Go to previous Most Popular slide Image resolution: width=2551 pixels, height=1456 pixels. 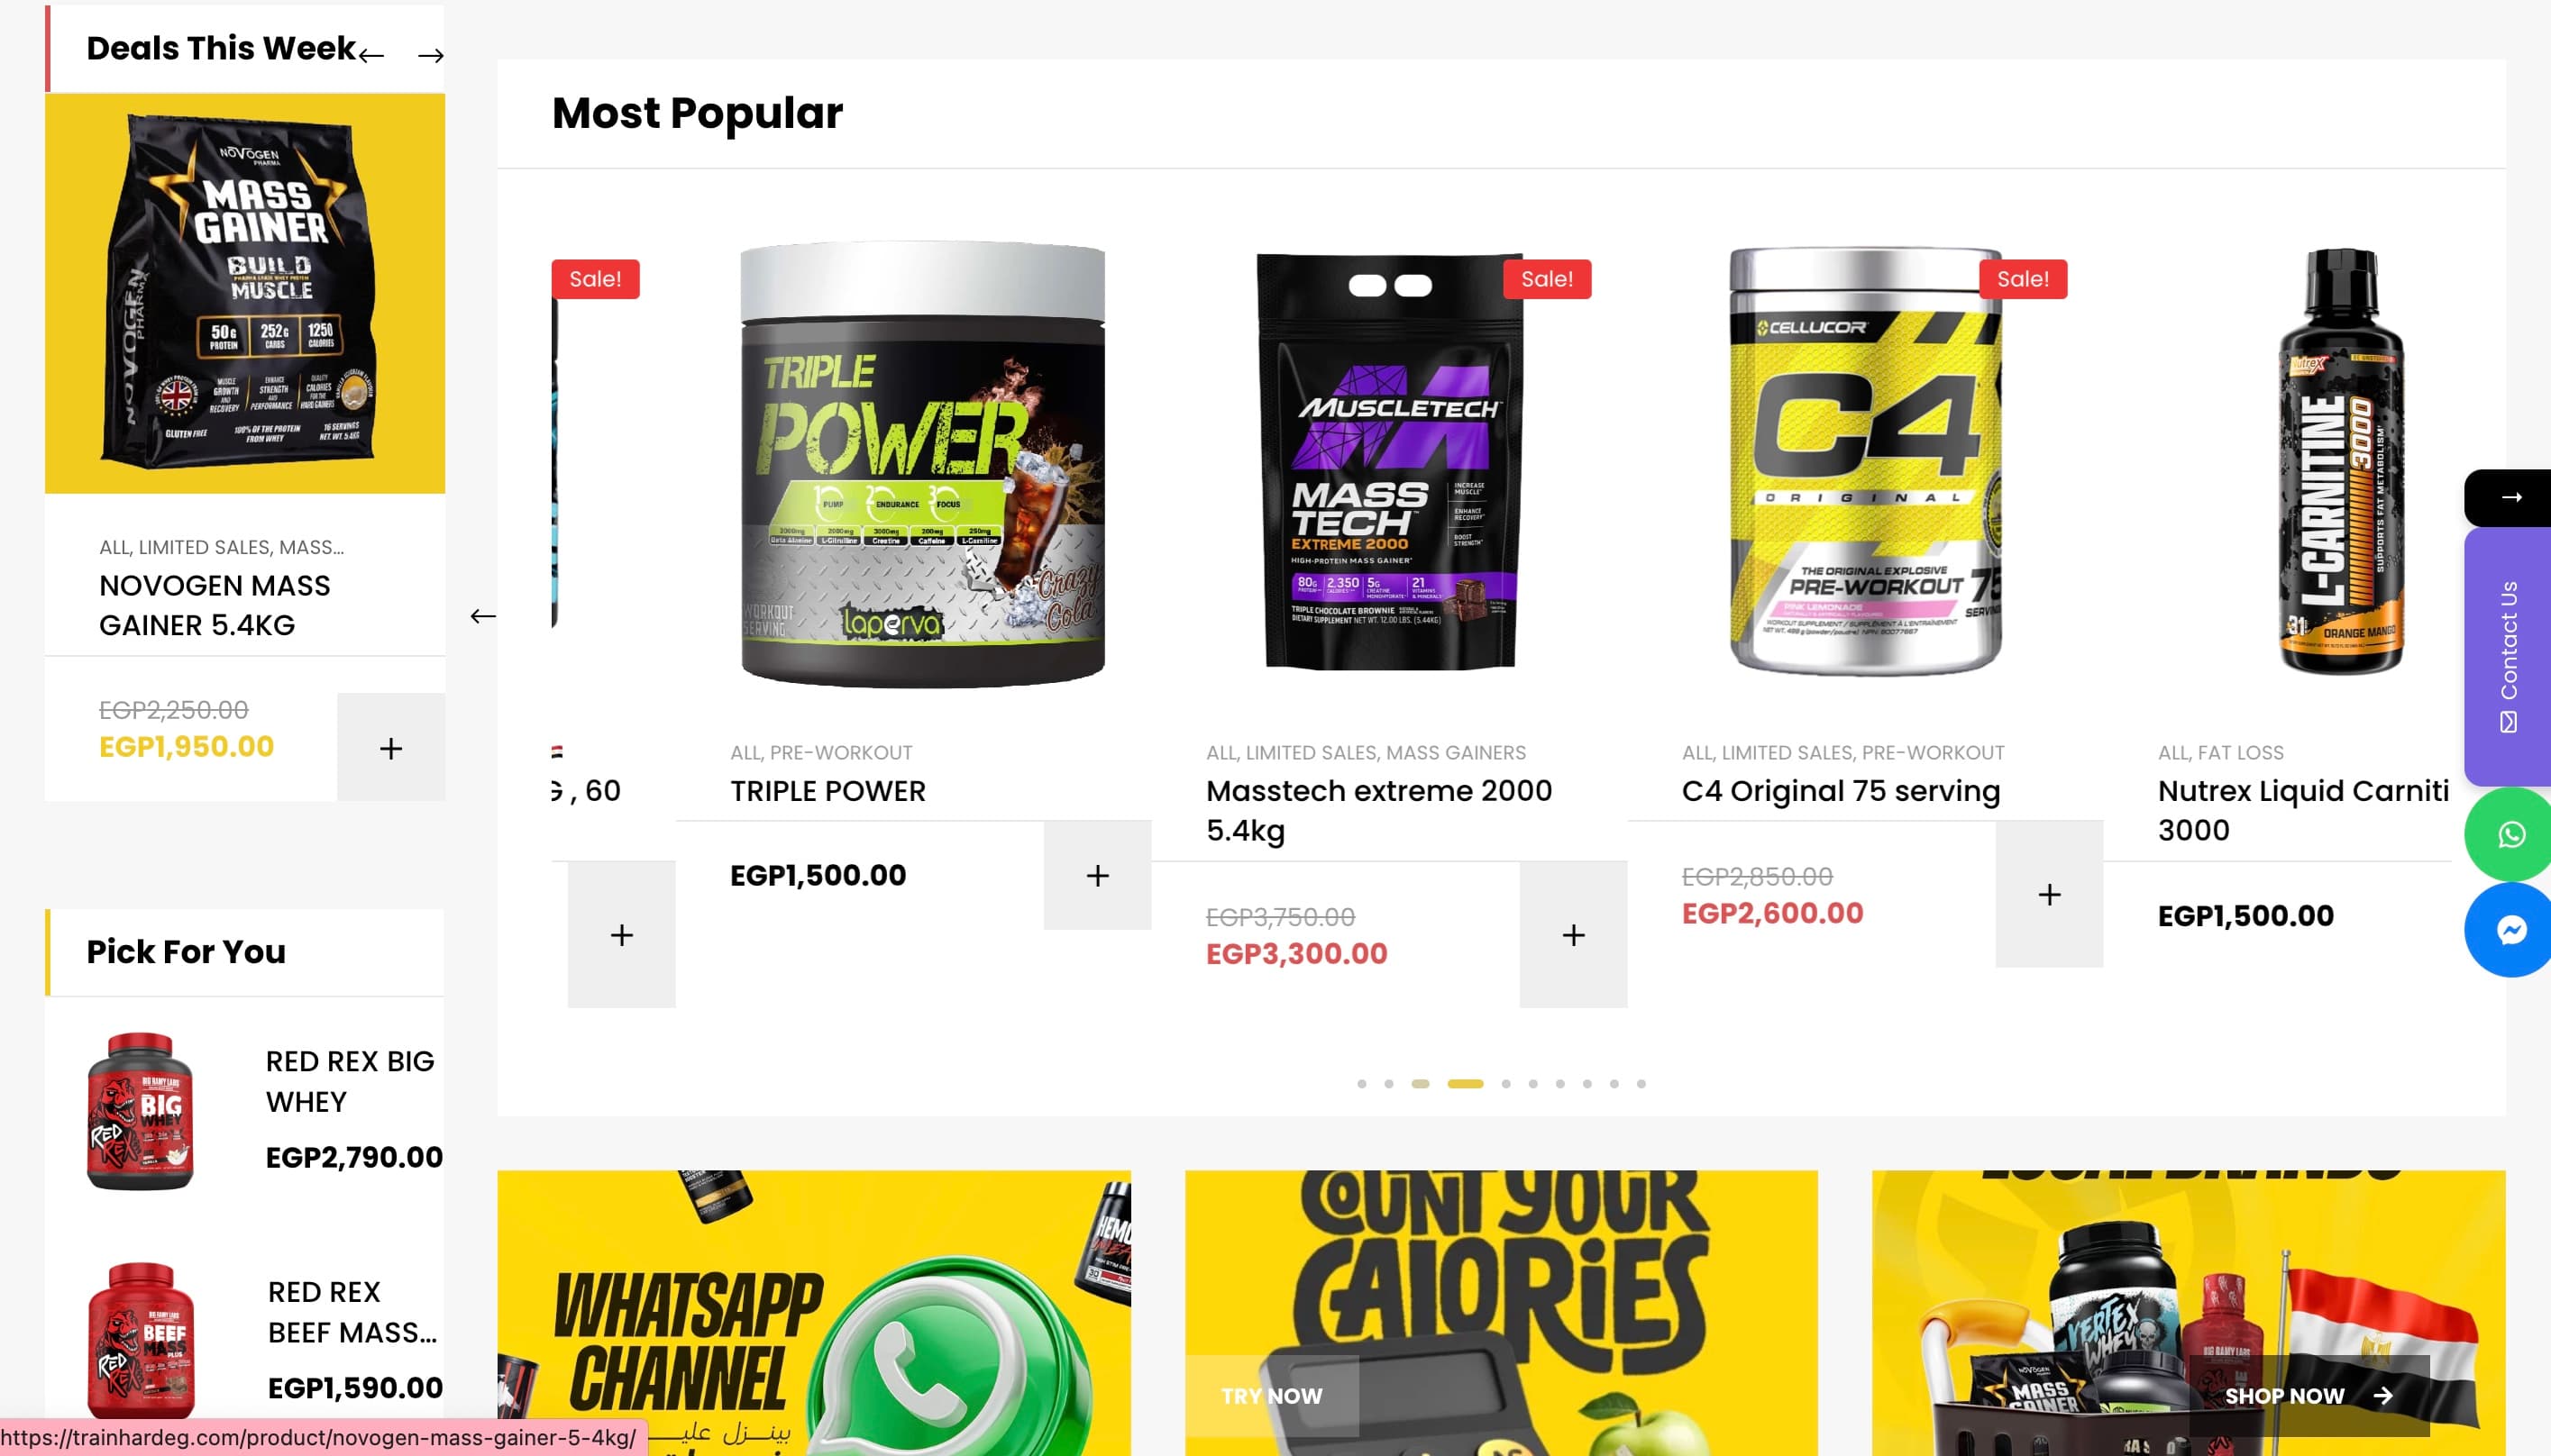483,616
